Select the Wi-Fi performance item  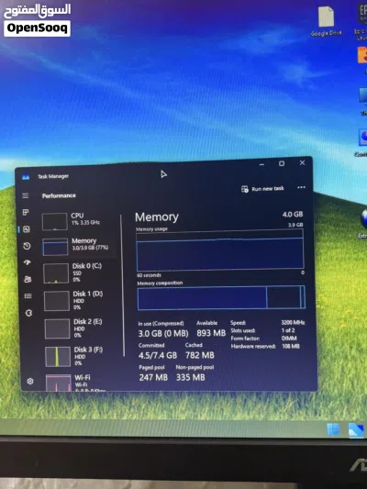coord(83,383)
